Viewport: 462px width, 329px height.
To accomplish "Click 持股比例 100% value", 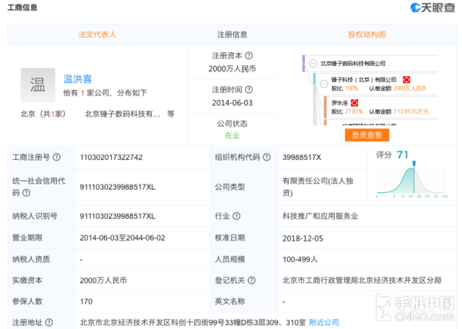I will (x=352, y=88).
